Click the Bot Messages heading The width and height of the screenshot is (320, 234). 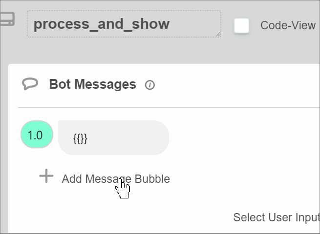click(92, 84)
